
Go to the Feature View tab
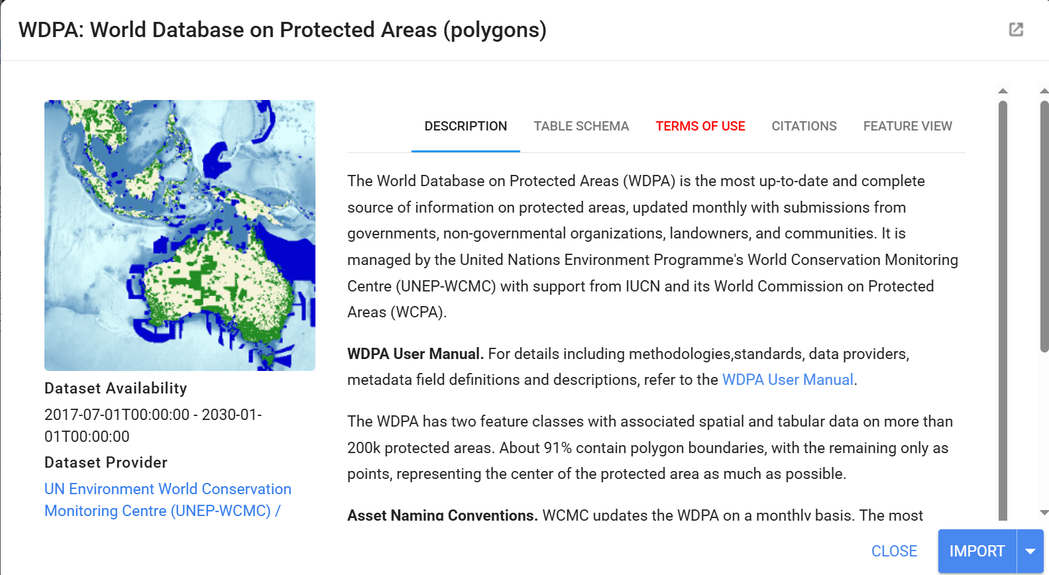(x=907, y=126)
